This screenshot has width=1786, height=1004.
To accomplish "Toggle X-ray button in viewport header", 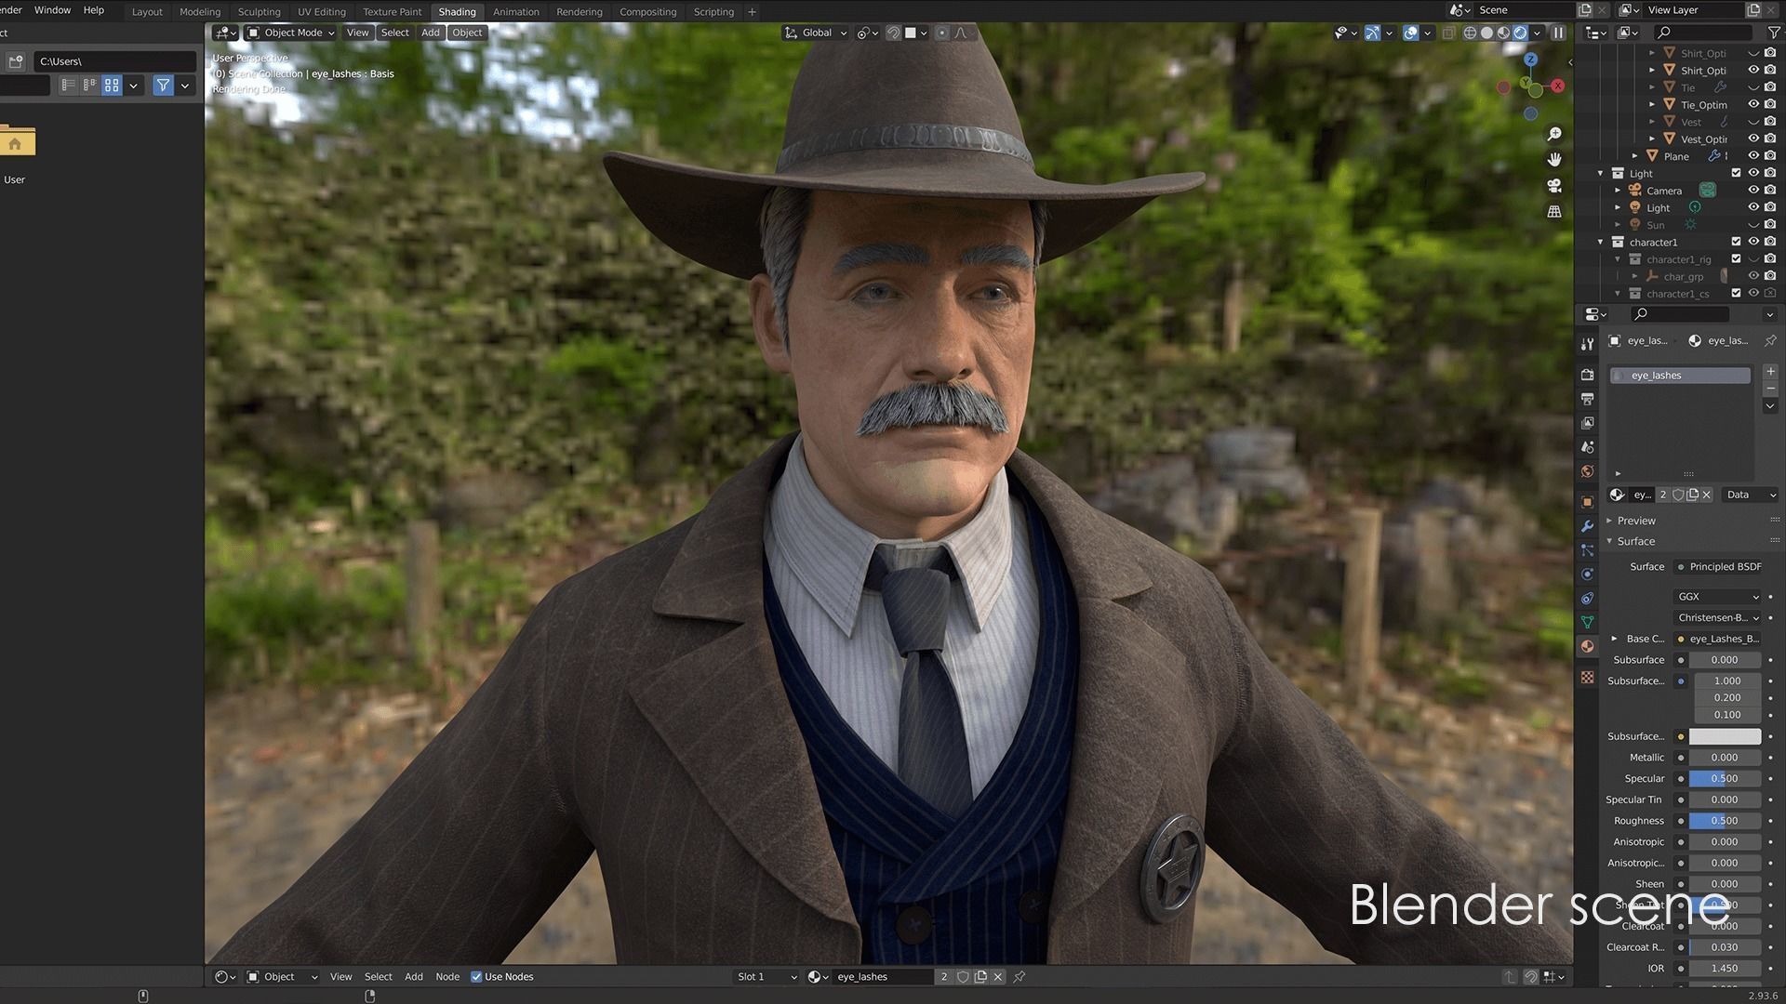I will tap(1448, 33).
